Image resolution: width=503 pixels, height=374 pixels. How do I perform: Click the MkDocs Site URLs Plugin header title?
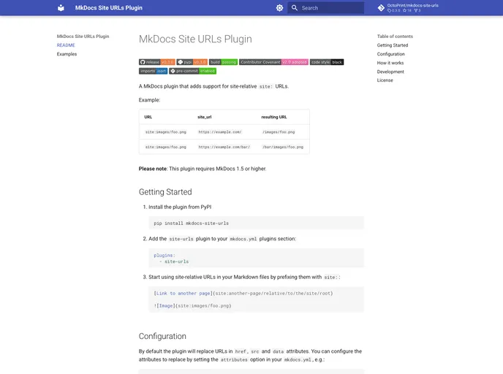coord(109,8)
